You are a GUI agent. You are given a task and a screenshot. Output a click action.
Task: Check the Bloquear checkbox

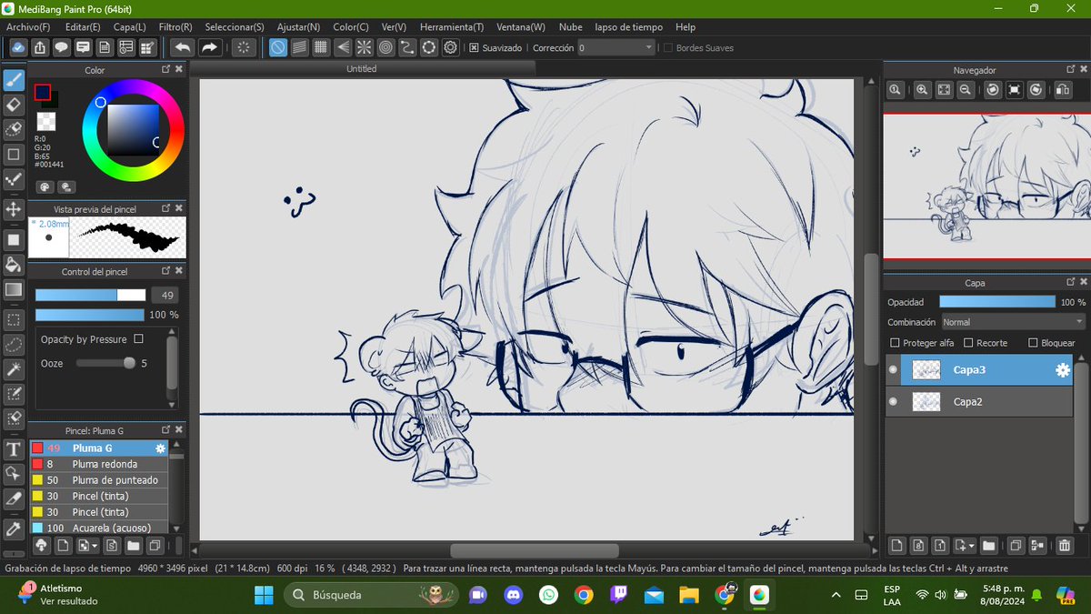[1033, 343]
